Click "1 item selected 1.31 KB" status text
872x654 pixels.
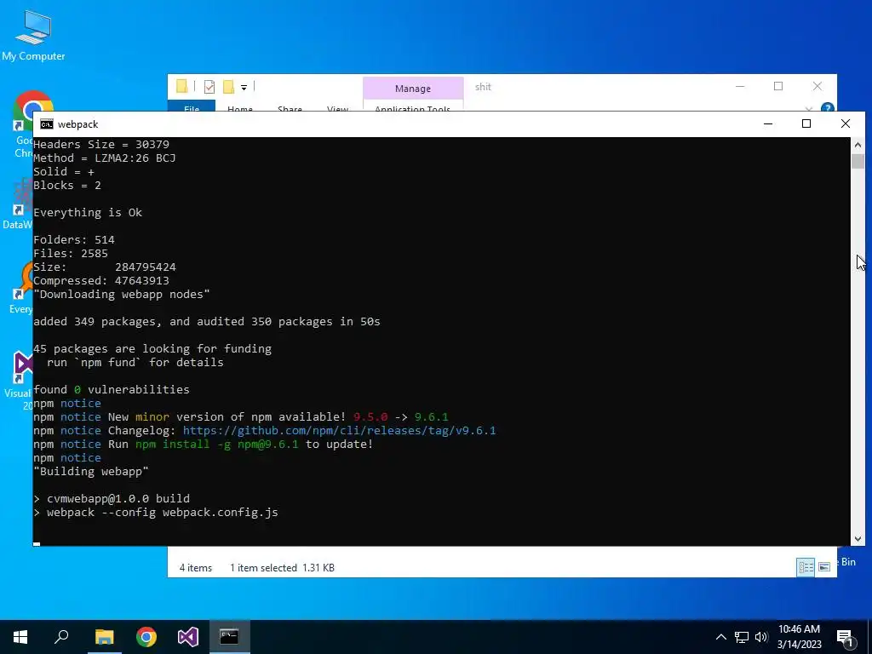[283, 568]
